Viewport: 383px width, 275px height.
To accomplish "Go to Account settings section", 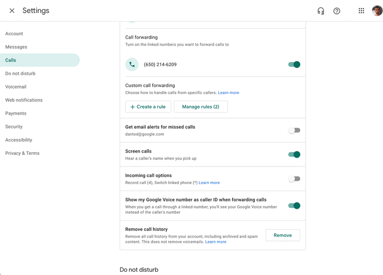I will pyautogui.click(x=14, y=34).
